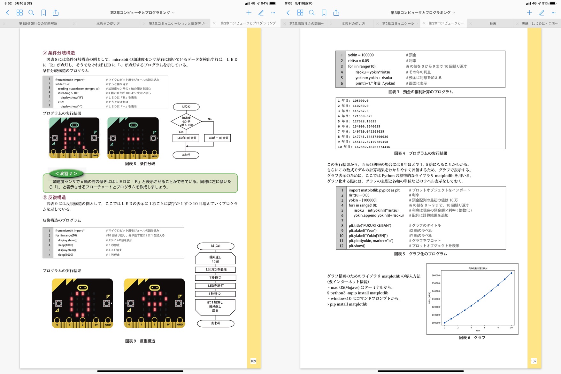The width and height of the screenshot is (561, 374).
Task: Switch to 第1章情報社会の問題… tab in right window
Action: 307,24
